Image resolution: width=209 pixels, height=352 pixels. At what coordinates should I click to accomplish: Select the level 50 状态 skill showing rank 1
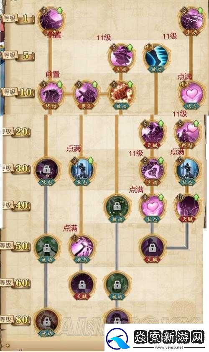coord(82,248)
